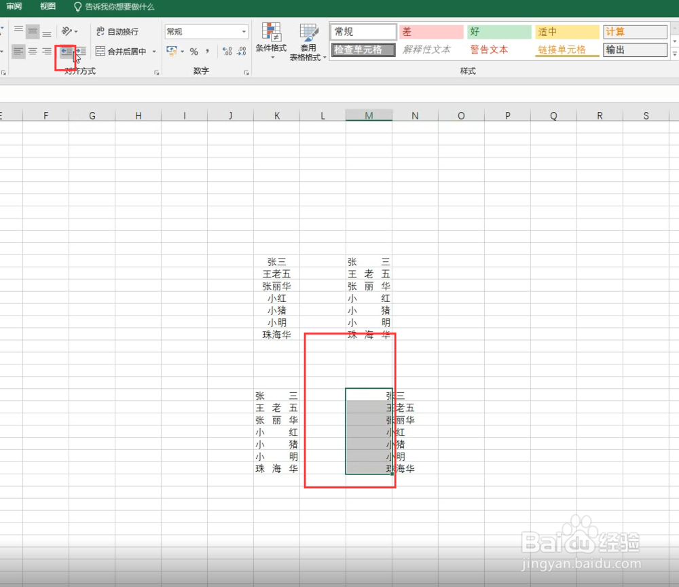
Task: Select the 适中 cell style
Action: 567,32
